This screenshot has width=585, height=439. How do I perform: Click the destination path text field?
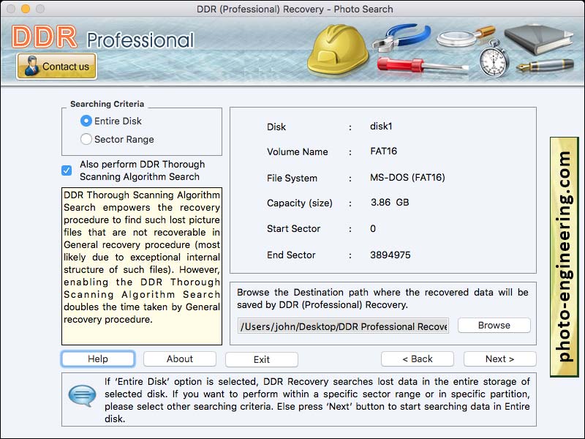[x=344, y=326]
